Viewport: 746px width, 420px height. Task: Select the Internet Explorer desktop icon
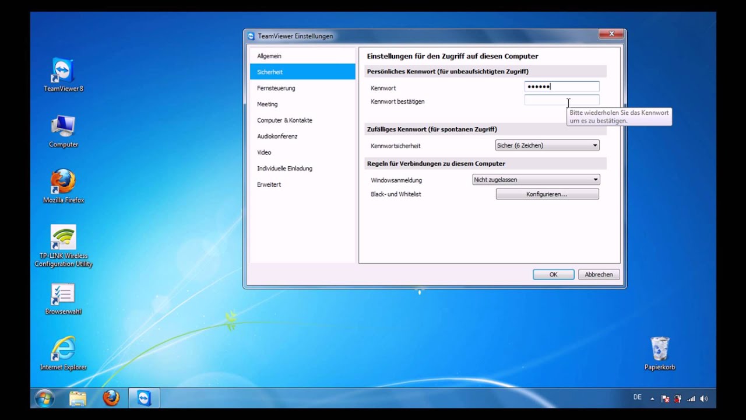63,353
